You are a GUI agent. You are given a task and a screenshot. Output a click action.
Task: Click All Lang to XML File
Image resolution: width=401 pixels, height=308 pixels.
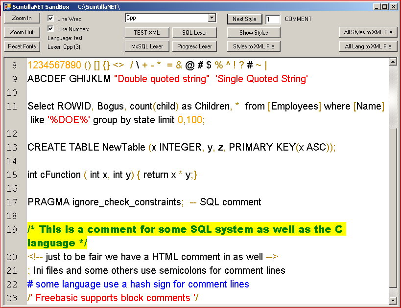(x=368, y=46)
